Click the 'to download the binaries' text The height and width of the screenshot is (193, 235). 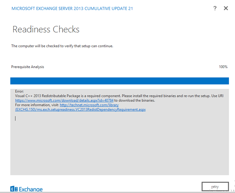134,100
